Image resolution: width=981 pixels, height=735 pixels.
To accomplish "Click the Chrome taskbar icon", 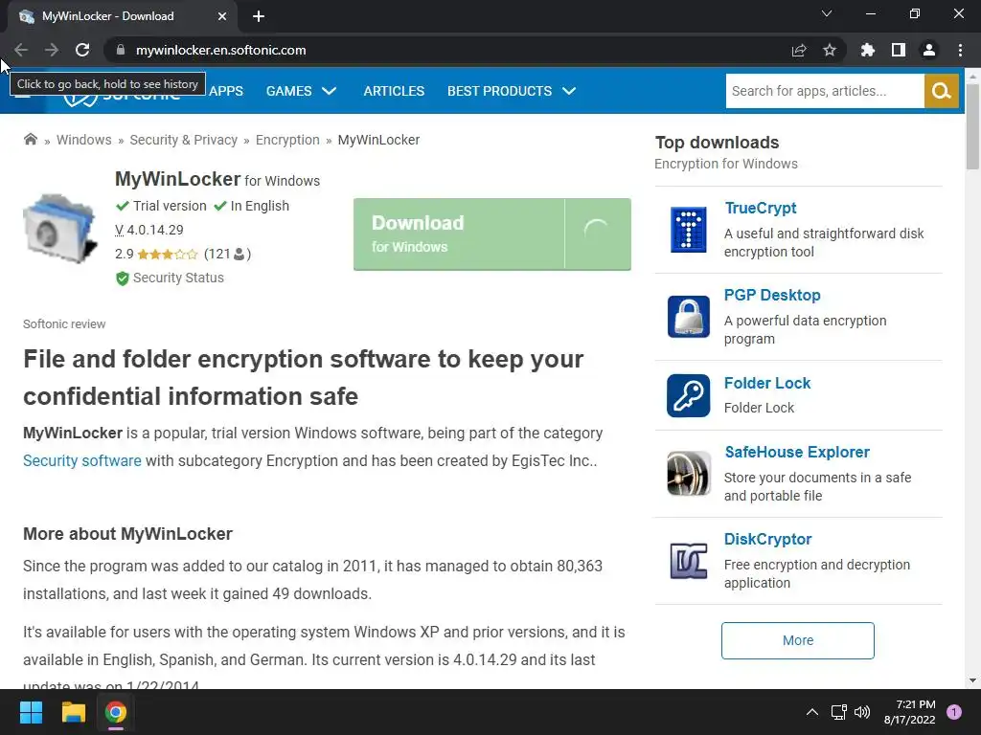I will pos(116,712).
